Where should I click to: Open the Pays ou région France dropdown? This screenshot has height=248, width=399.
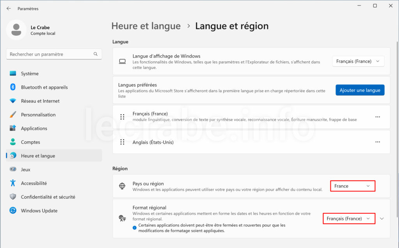click(352, 186)
